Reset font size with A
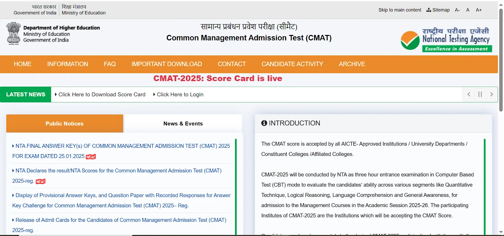 coord(468,10)
